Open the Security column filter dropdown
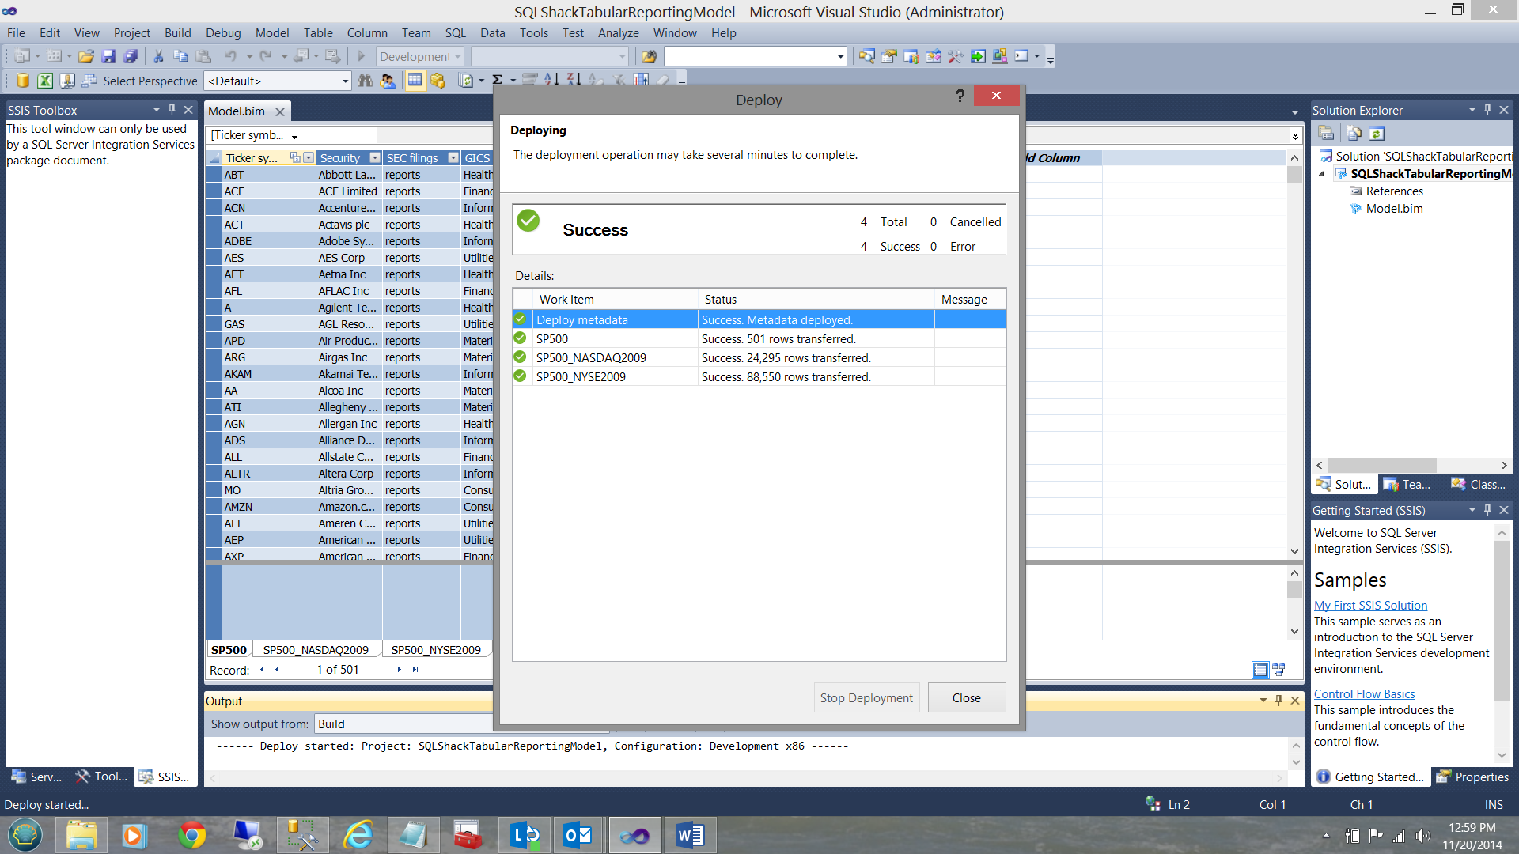The height and width of the screenshot is (854, 1519). click(x=375, y=158)
